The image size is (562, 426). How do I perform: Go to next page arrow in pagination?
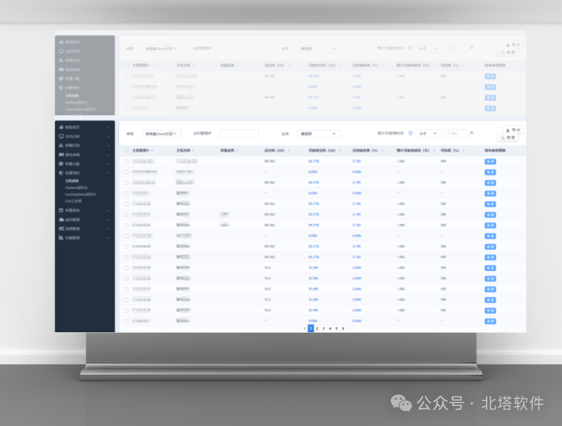tap(343, 329)
